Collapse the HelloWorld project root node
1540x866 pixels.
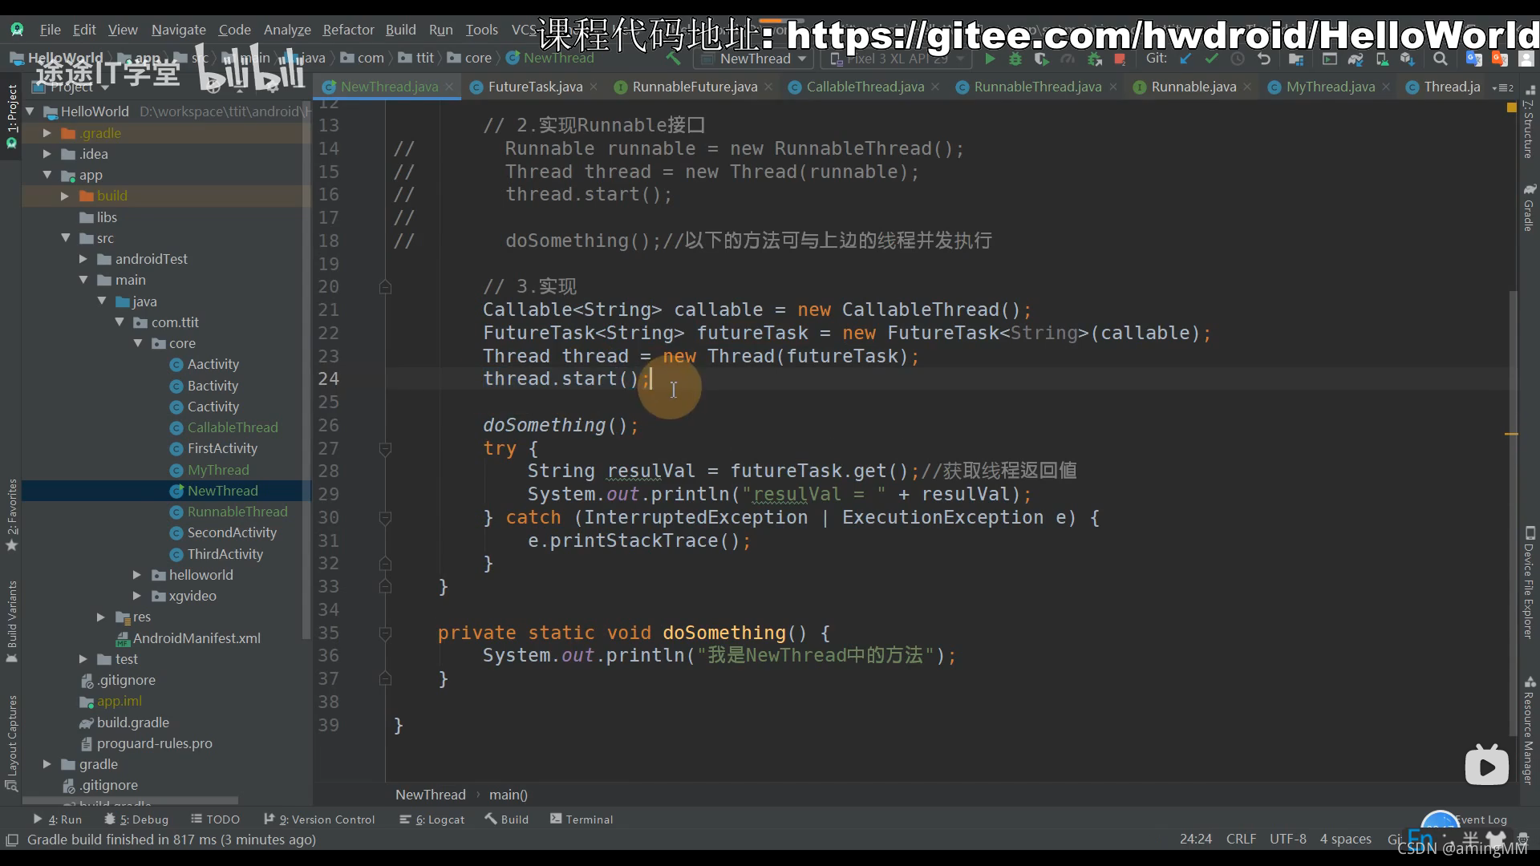pyautogui.click(x=30, y=111)
